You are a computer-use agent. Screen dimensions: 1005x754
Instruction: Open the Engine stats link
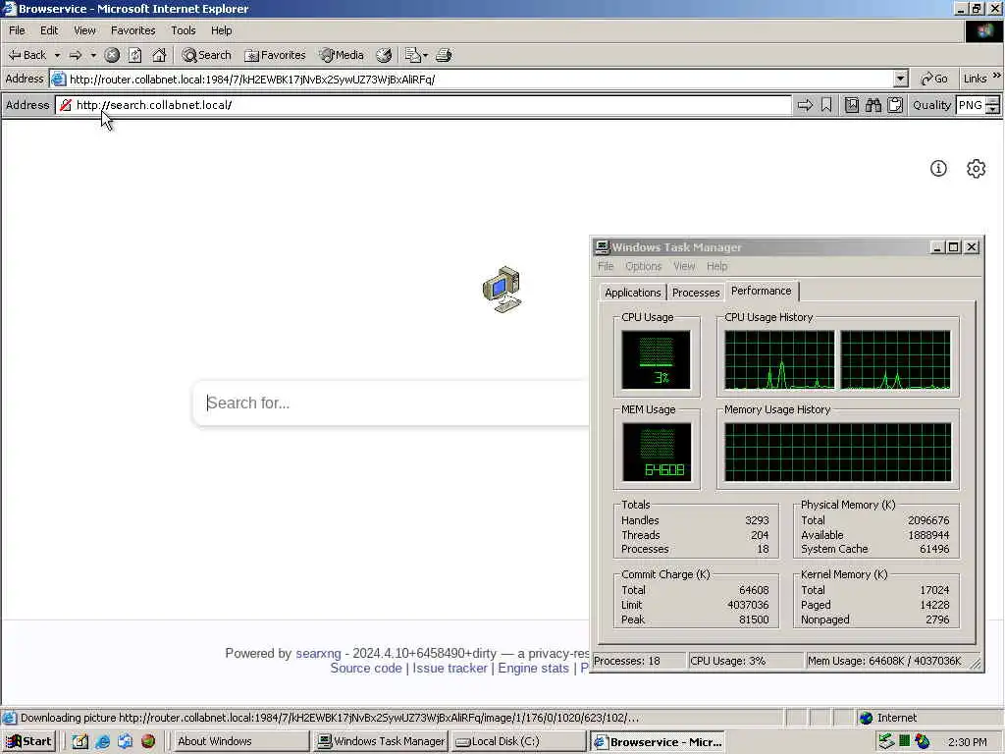(533, 668)
